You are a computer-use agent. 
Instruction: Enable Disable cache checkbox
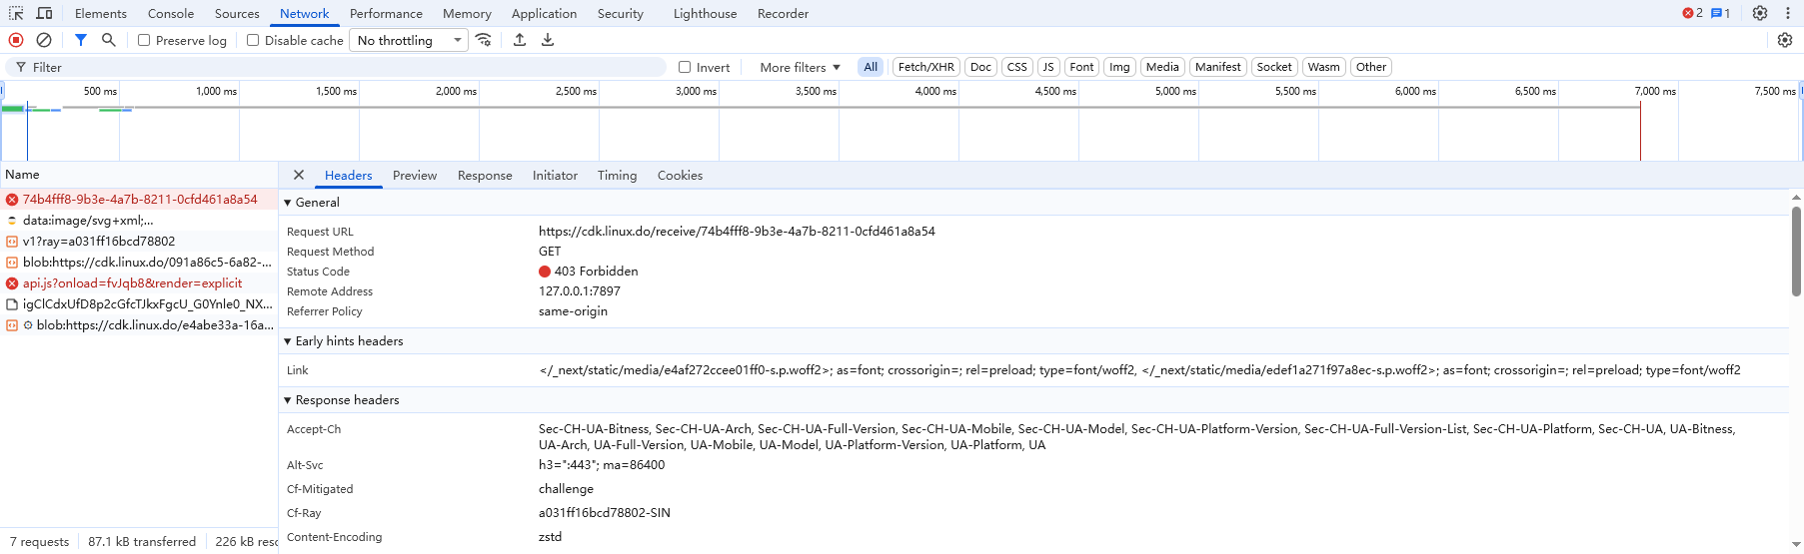[253, 40]
